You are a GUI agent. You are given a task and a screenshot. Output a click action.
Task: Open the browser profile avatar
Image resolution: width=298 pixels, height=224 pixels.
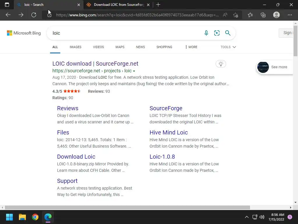[276, 15]
